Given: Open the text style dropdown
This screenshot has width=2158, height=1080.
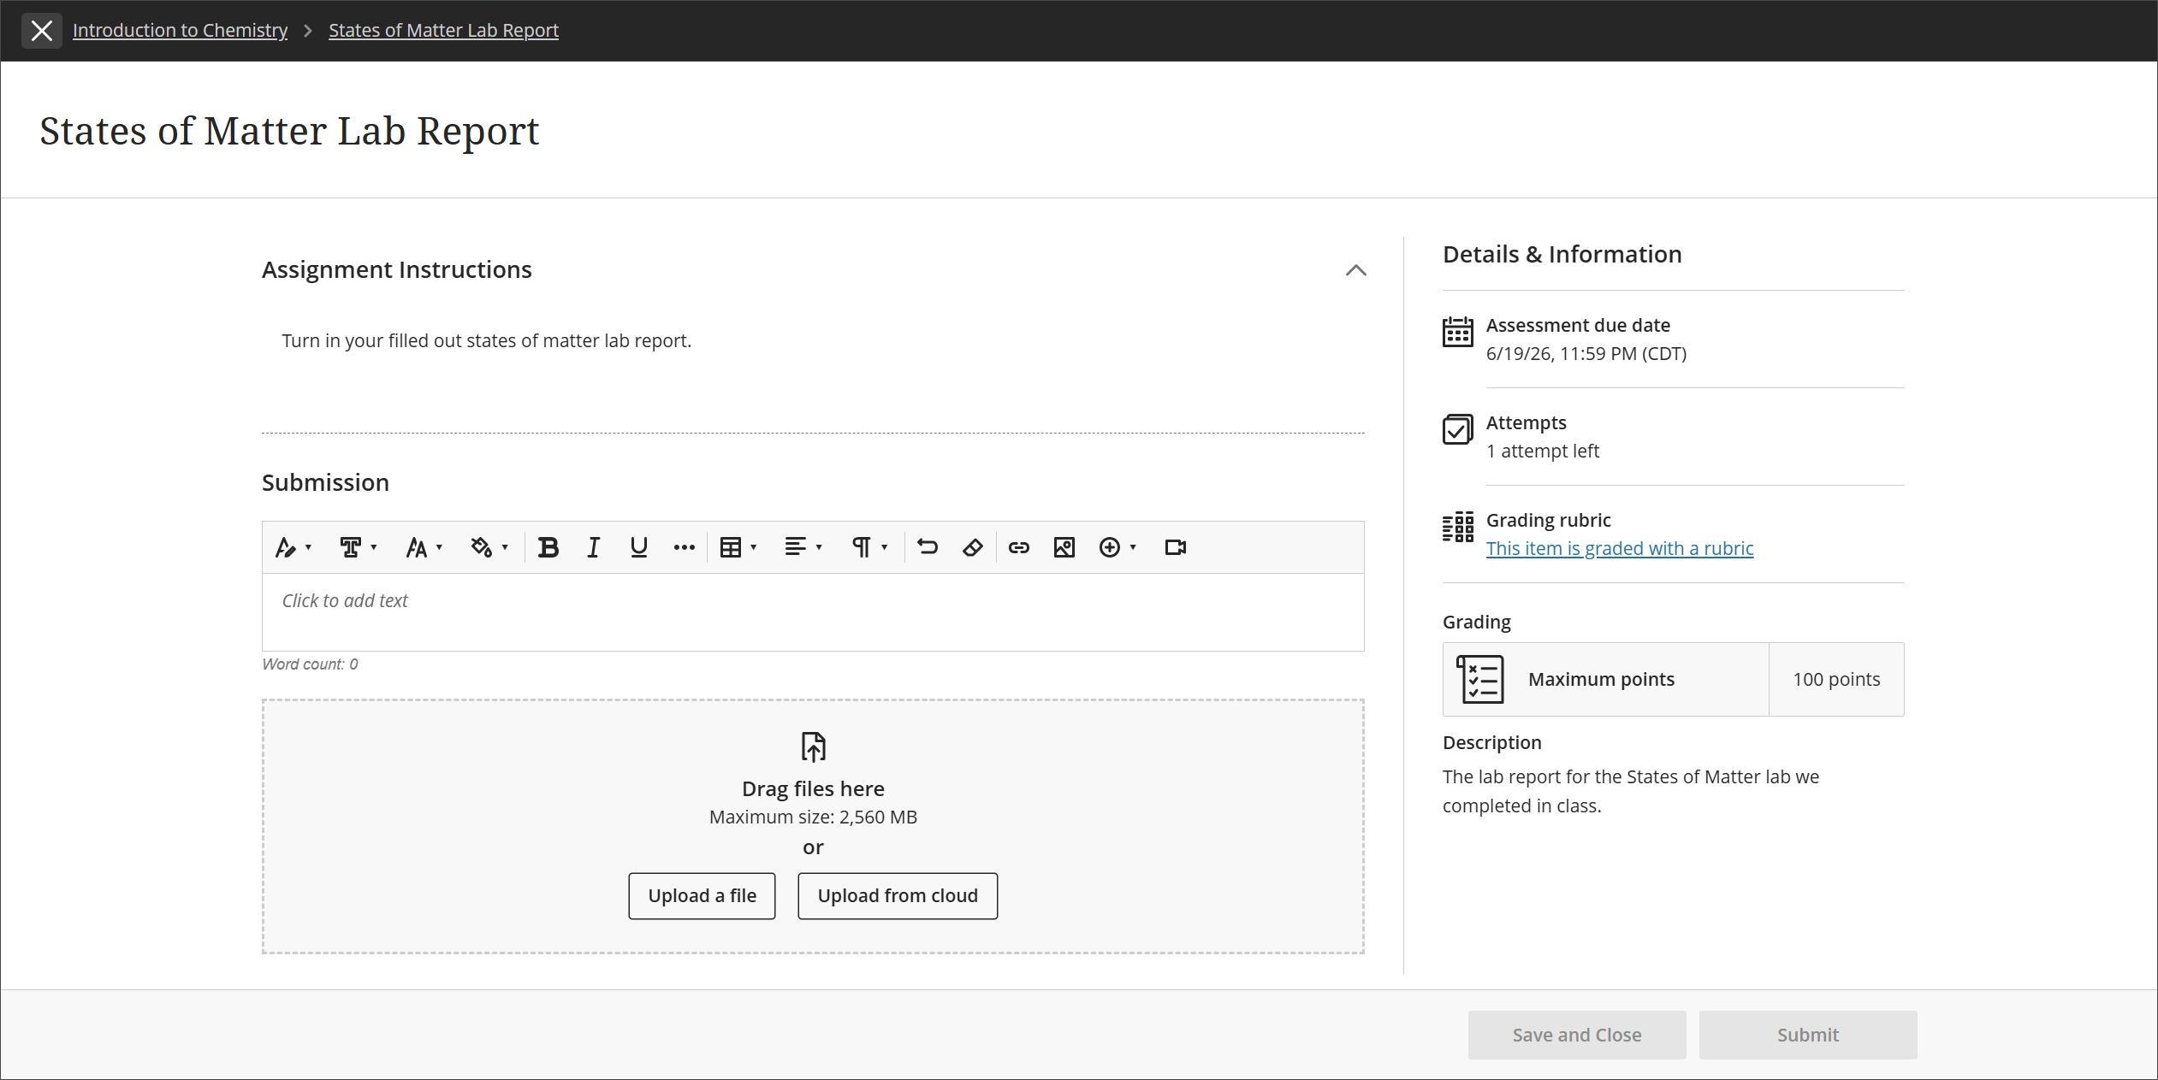Looking at the screenshot, I should [x=293, y=547].
